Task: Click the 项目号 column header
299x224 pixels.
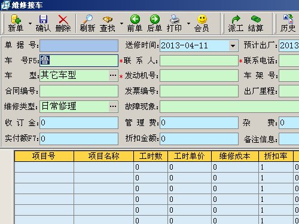Action: click(44, 156)
